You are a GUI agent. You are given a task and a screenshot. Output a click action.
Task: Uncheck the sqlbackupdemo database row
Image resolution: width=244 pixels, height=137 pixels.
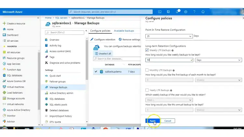96,72
